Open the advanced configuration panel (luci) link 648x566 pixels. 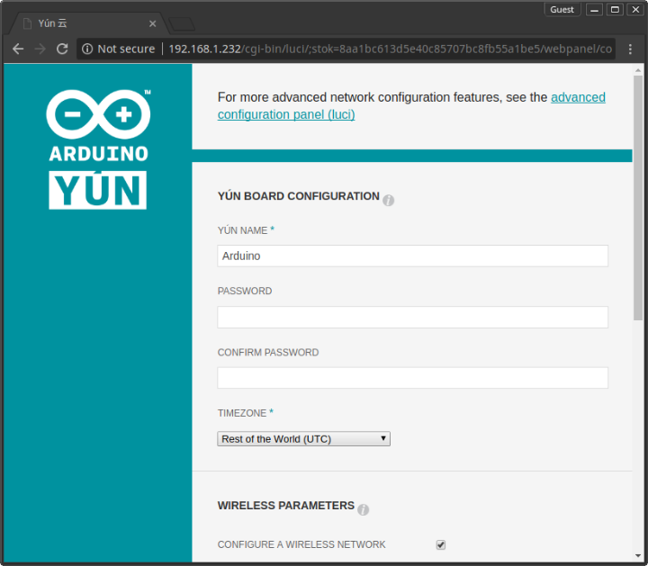click(411, 106)
